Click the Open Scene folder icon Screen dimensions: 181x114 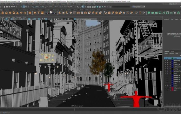point(7,7)
